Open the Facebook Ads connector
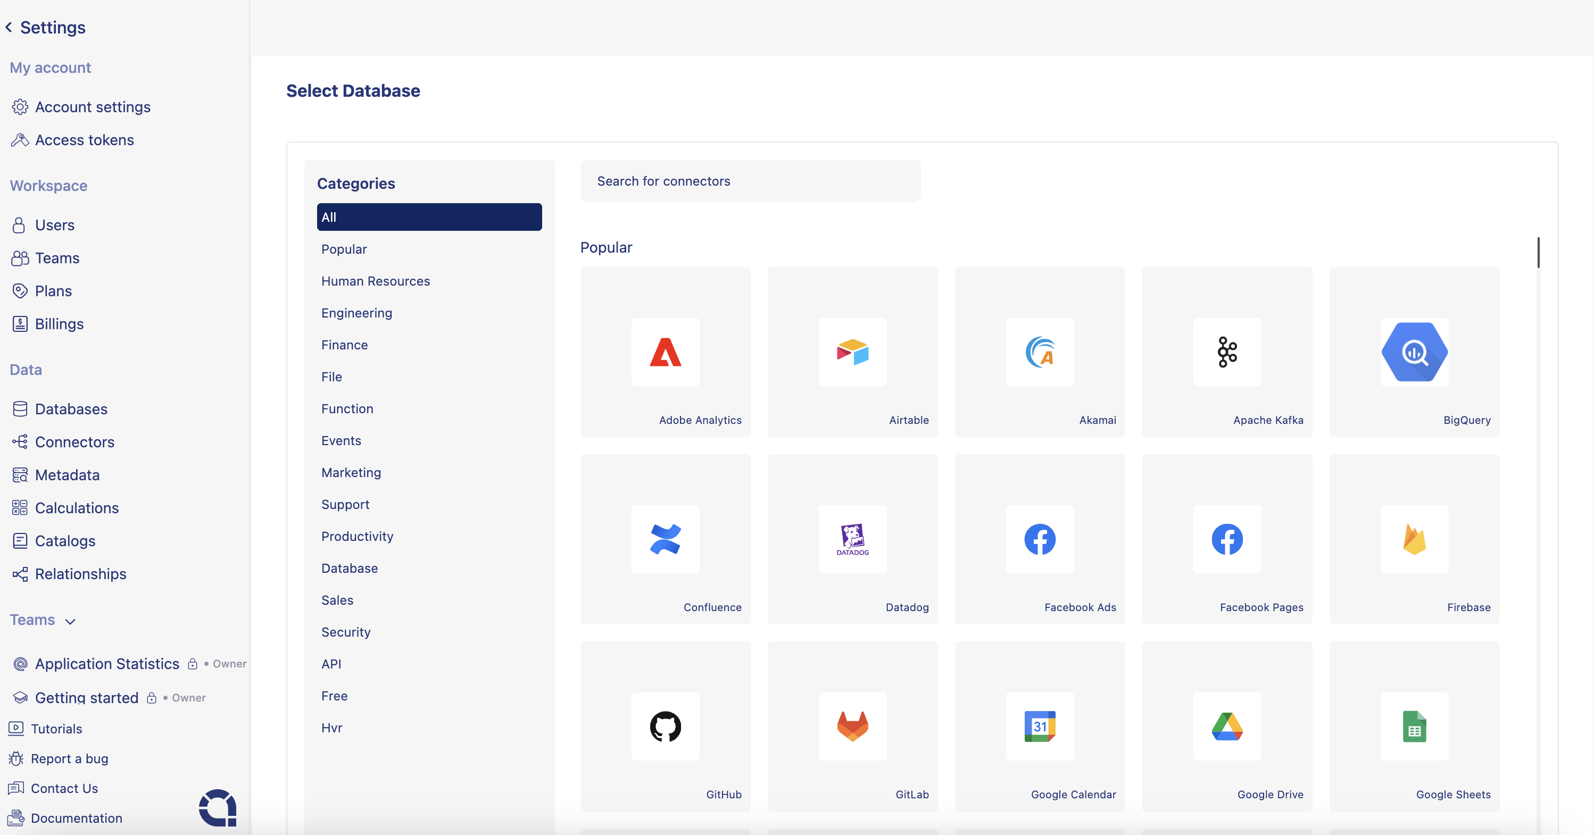Screen dimensions: 1594x835 pyautogui.click(x=1040, y=539)
